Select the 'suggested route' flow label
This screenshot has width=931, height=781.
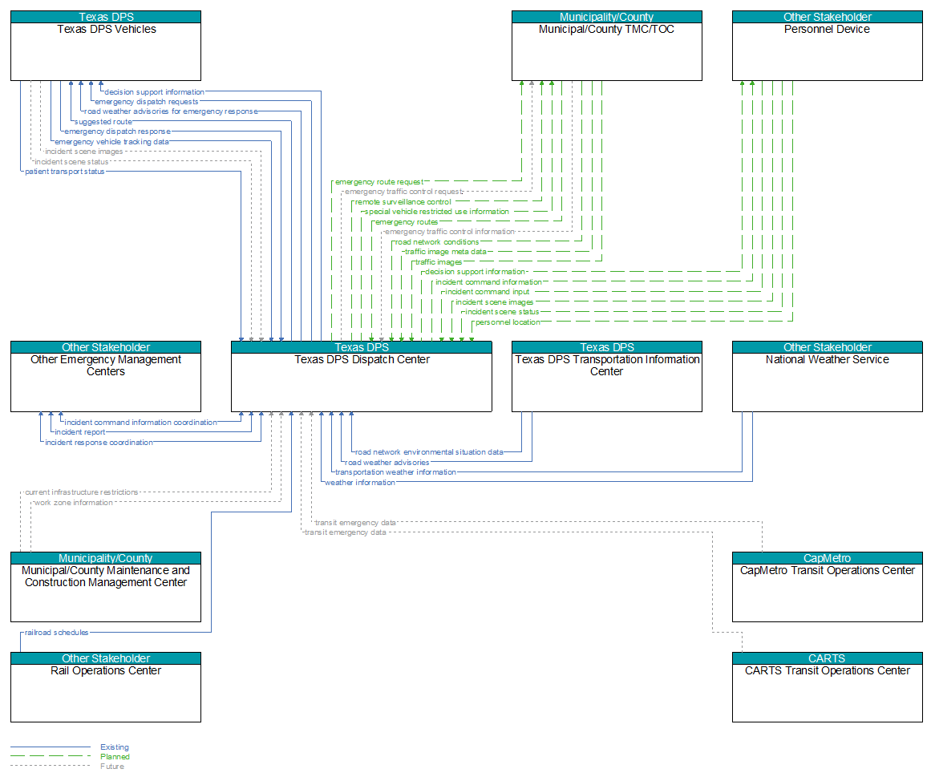pos(103,122)
